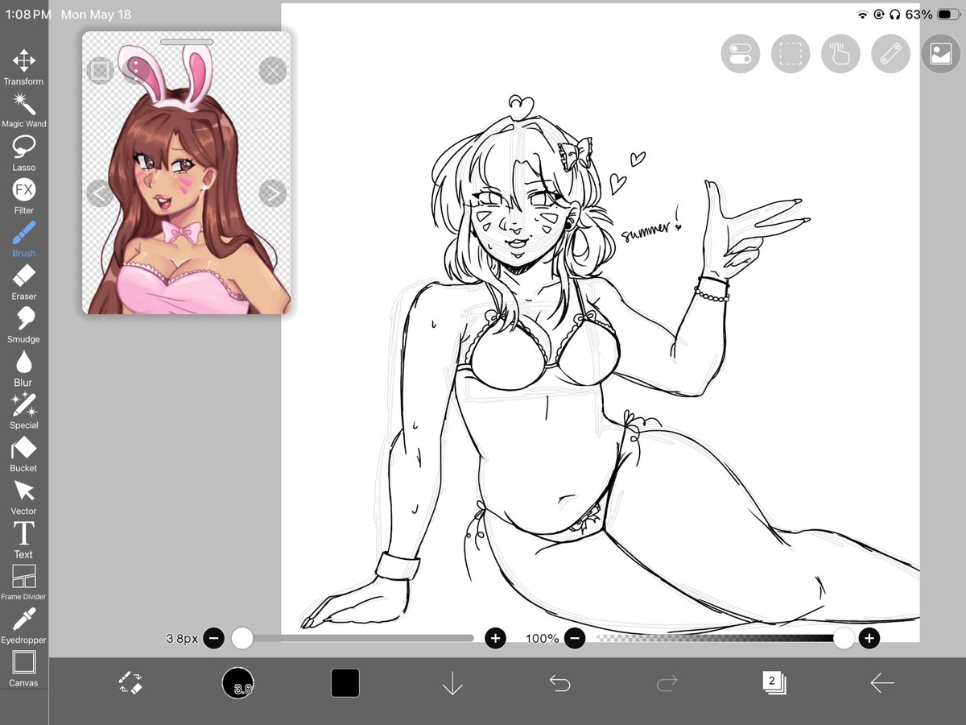This screenshot has height=725, width=966.
Task: Tap the Mon May 18 date
Action: [x=96, y=14]
